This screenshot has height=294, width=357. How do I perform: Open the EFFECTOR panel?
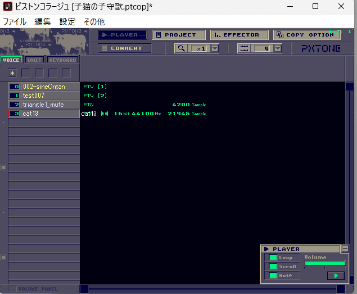click(x=239, y=35)
